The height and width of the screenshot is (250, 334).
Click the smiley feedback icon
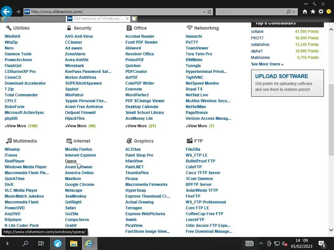point(329,11)
